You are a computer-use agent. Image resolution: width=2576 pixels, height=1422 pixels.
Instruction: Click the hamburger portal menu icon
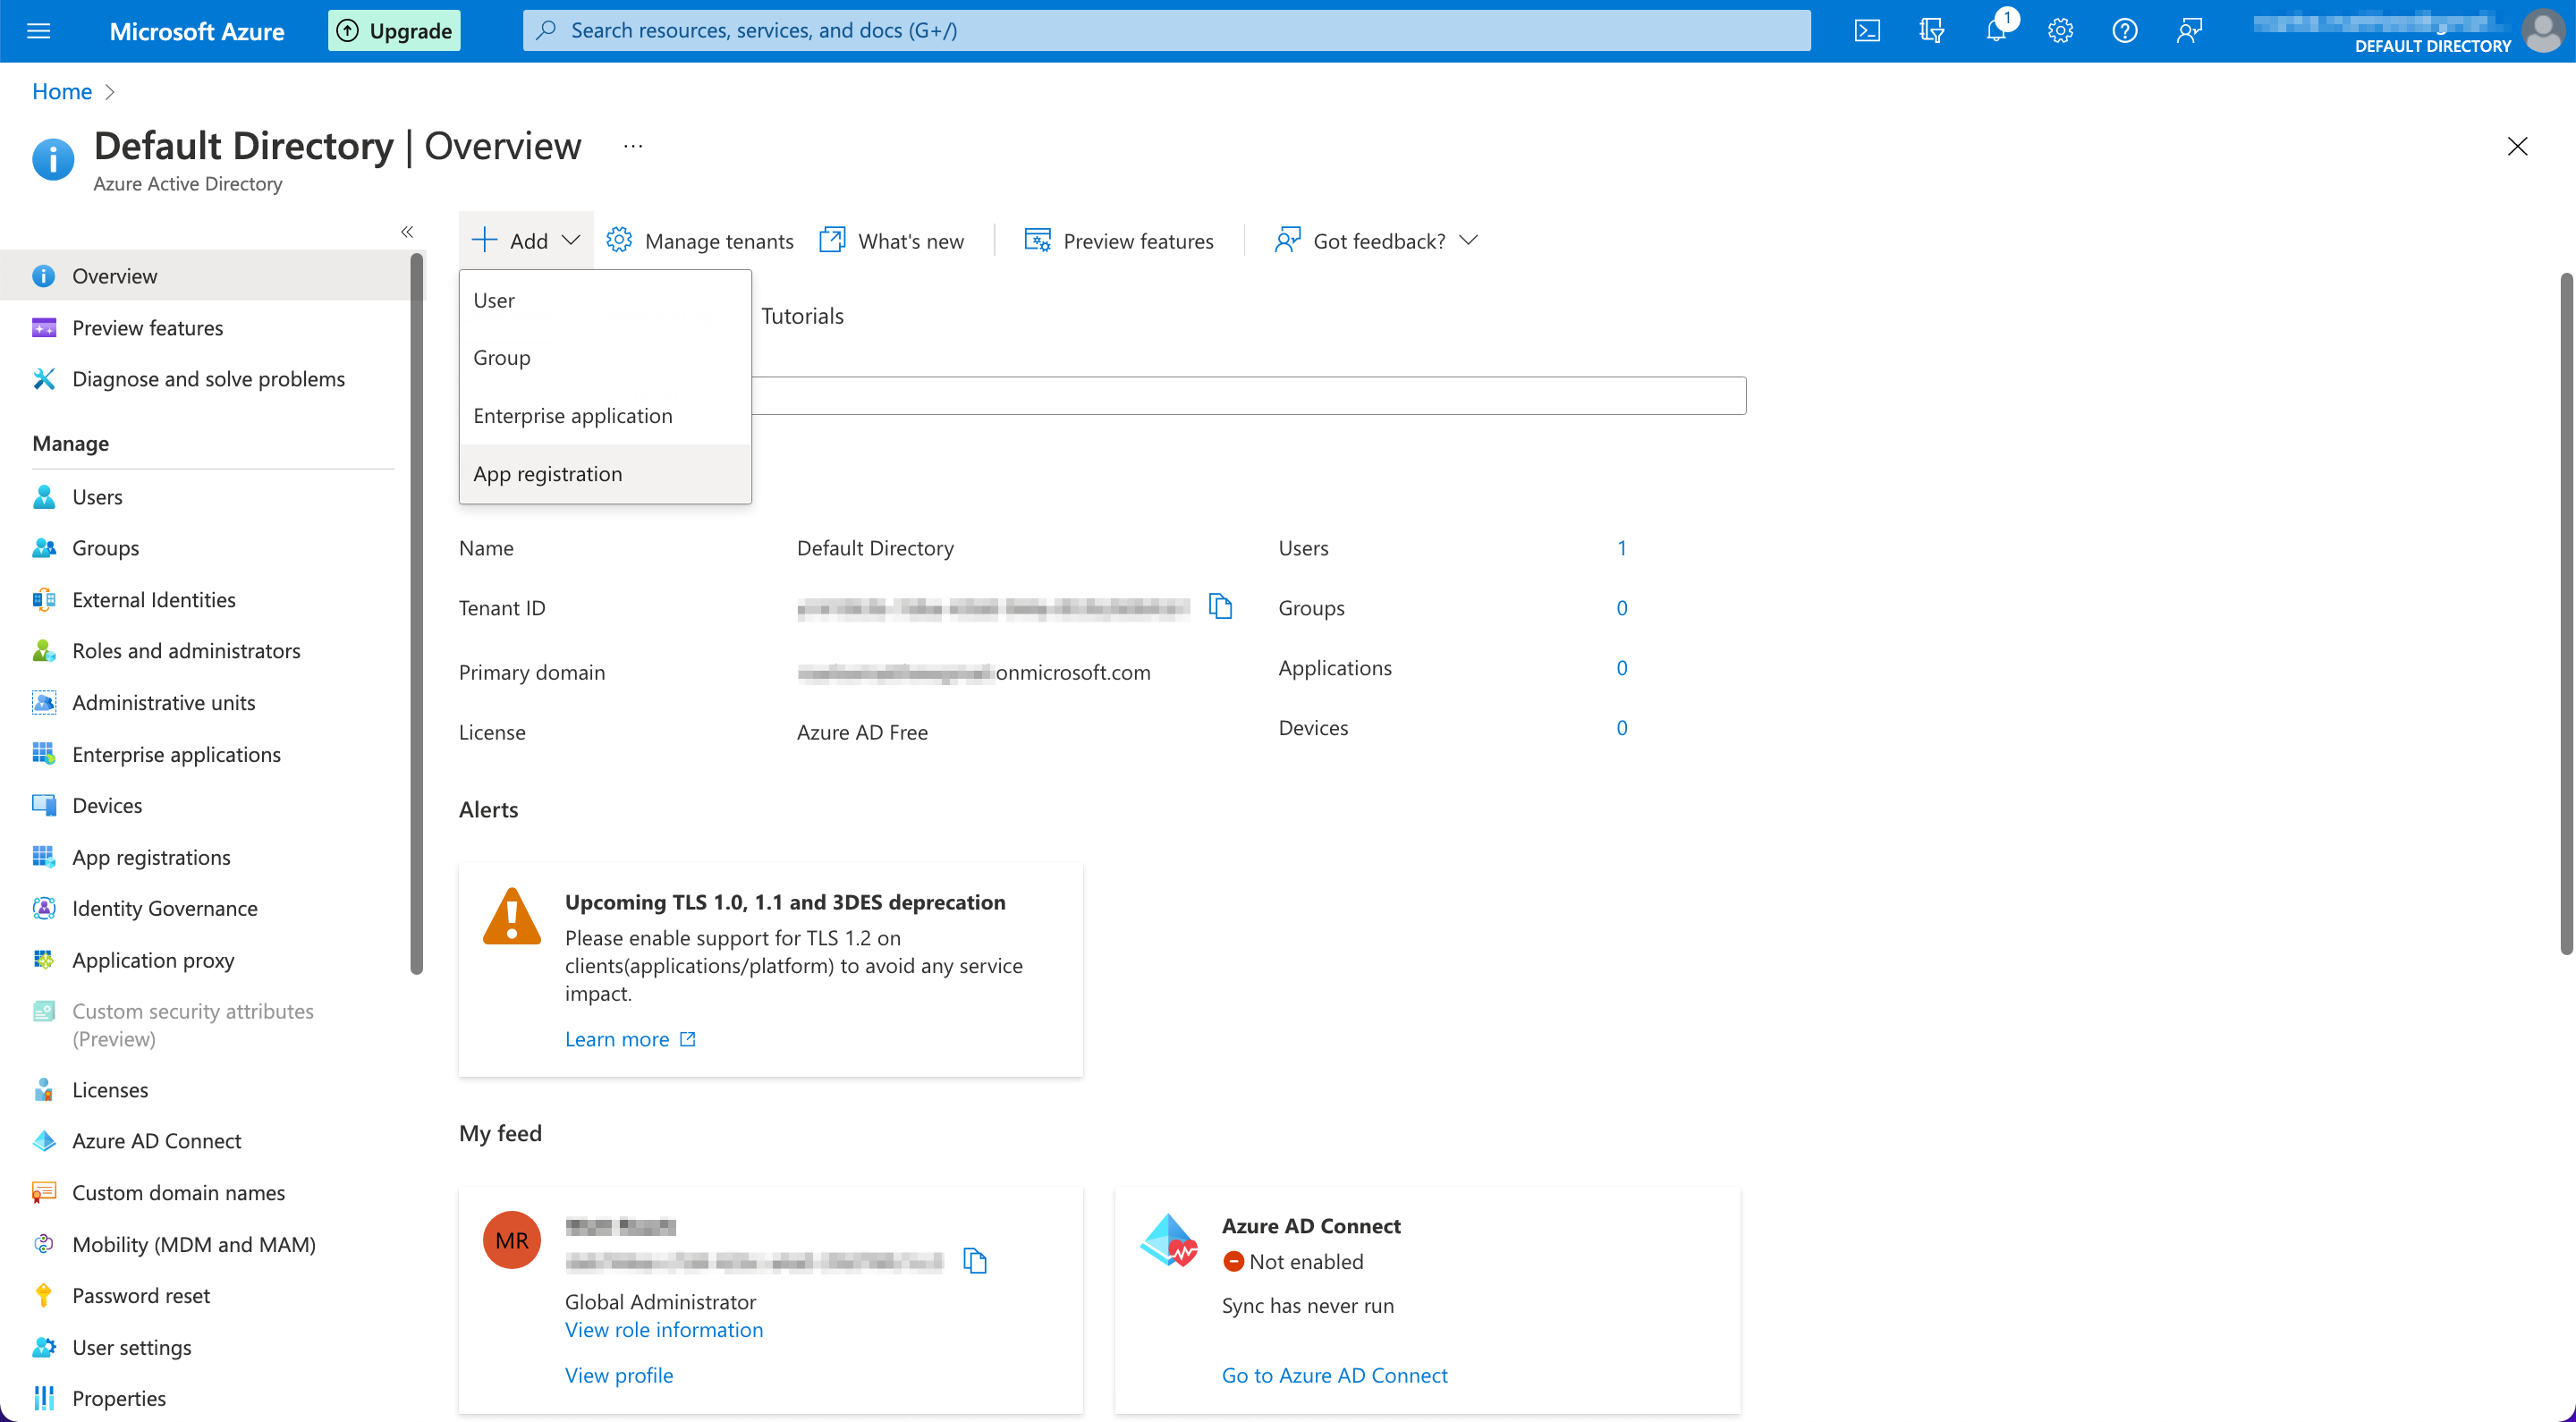coord(38,31)
